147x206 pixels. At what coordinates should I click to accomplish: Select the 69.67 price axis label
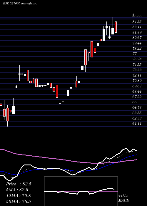[137, 86]
